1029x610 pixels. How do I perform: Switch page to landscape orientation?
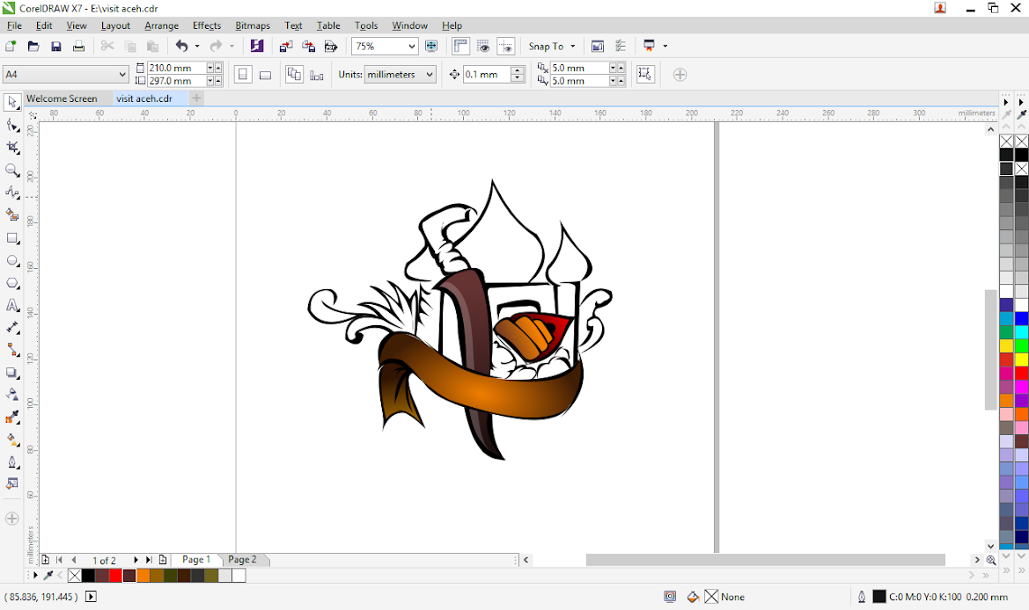click(x=265, y=75)
